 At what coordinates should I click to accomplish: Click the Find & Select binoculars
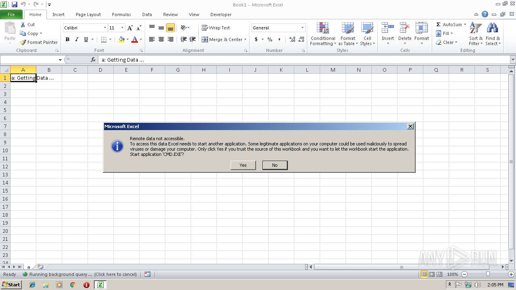[x=493, y=28]
